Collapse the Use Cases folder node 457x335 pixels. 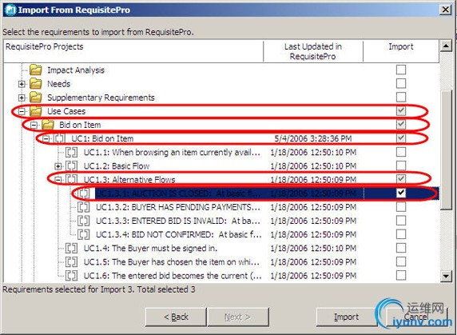click(22, 111)
